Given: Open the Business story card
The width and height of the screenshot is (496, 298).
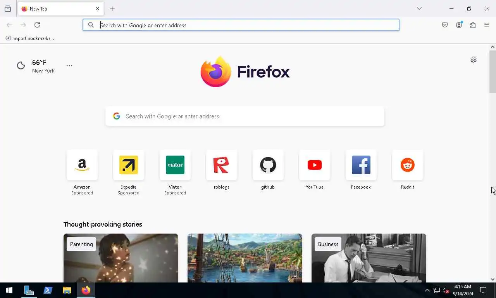Looking at the screenshot, I should [x=369, y=258].
